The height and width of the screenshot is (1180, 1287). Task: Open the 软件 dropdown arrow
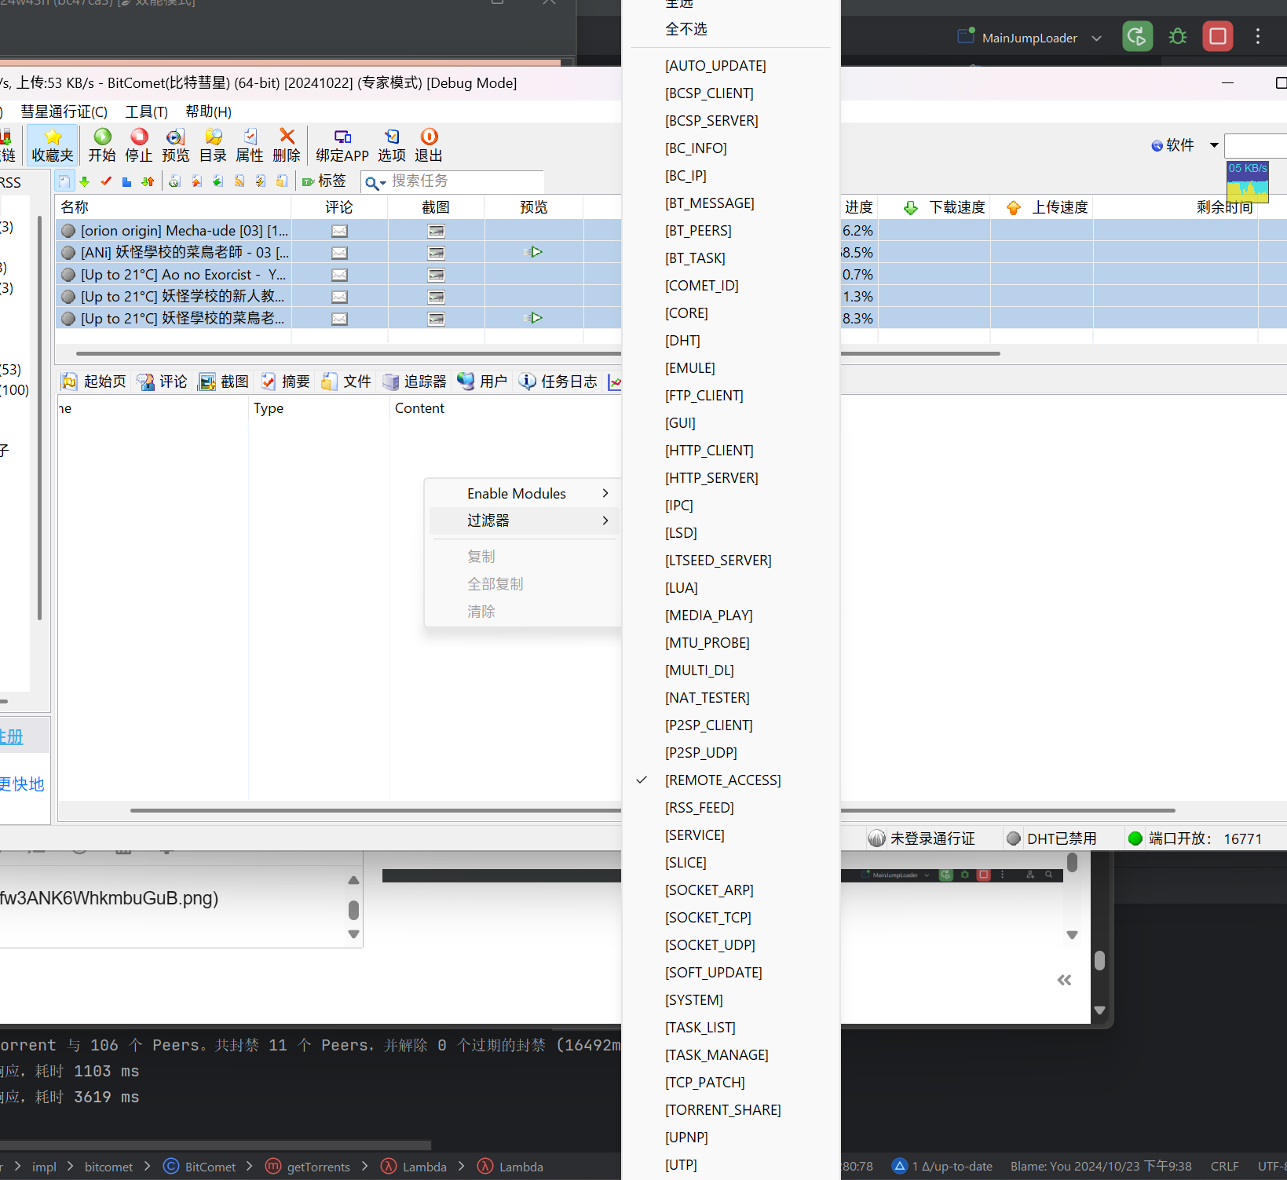tap(1214, 145)
